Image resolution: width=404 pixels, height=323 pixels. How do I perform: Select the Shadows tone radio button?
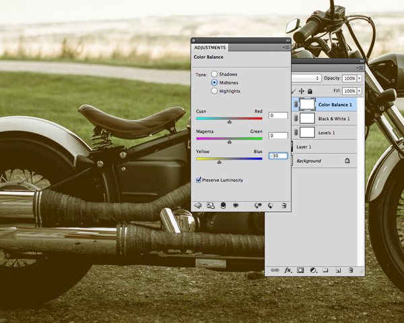215,74
